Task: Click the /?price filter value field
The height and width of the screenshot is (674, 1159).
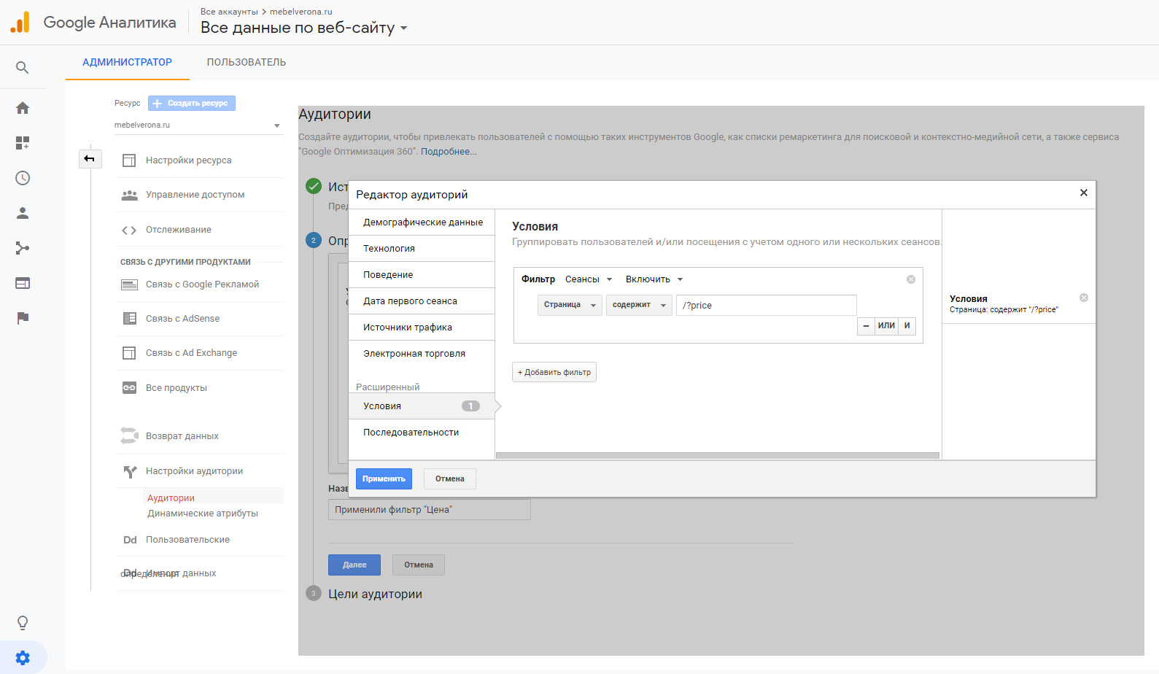Action: point(766,305)
